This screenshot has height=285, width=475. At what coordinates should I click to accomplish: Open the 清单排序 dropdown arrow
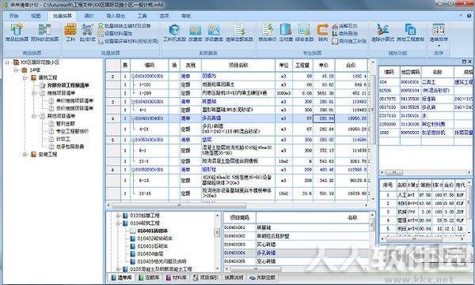tap(439, 46)
